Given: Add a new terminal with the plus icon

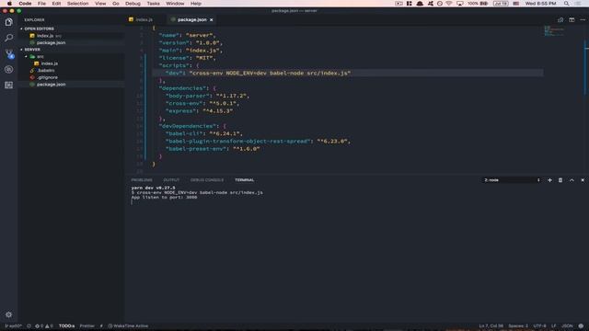Looking at the screenshot, I should [x=549, y=180].
